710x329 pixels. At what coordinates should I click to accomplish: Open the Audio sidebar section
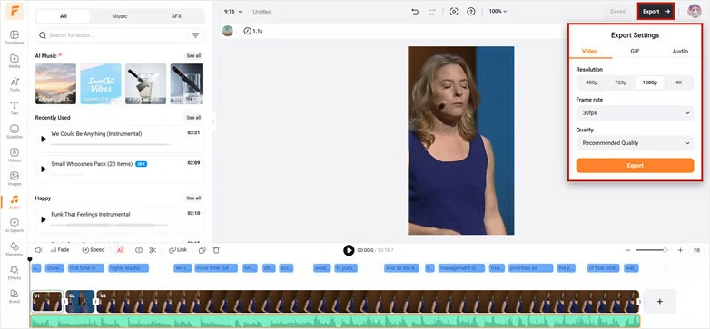click(x=14, y=201)
